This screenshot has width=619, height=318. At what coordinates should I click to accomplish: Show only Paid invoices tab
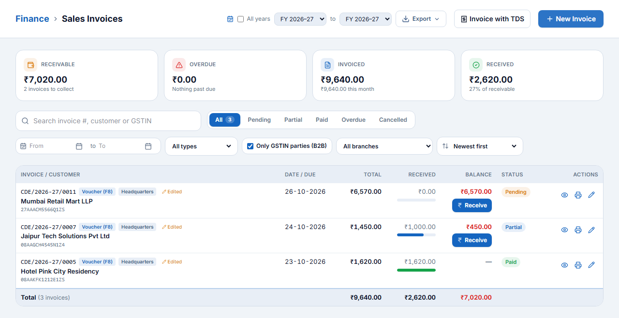click(322, 120)
